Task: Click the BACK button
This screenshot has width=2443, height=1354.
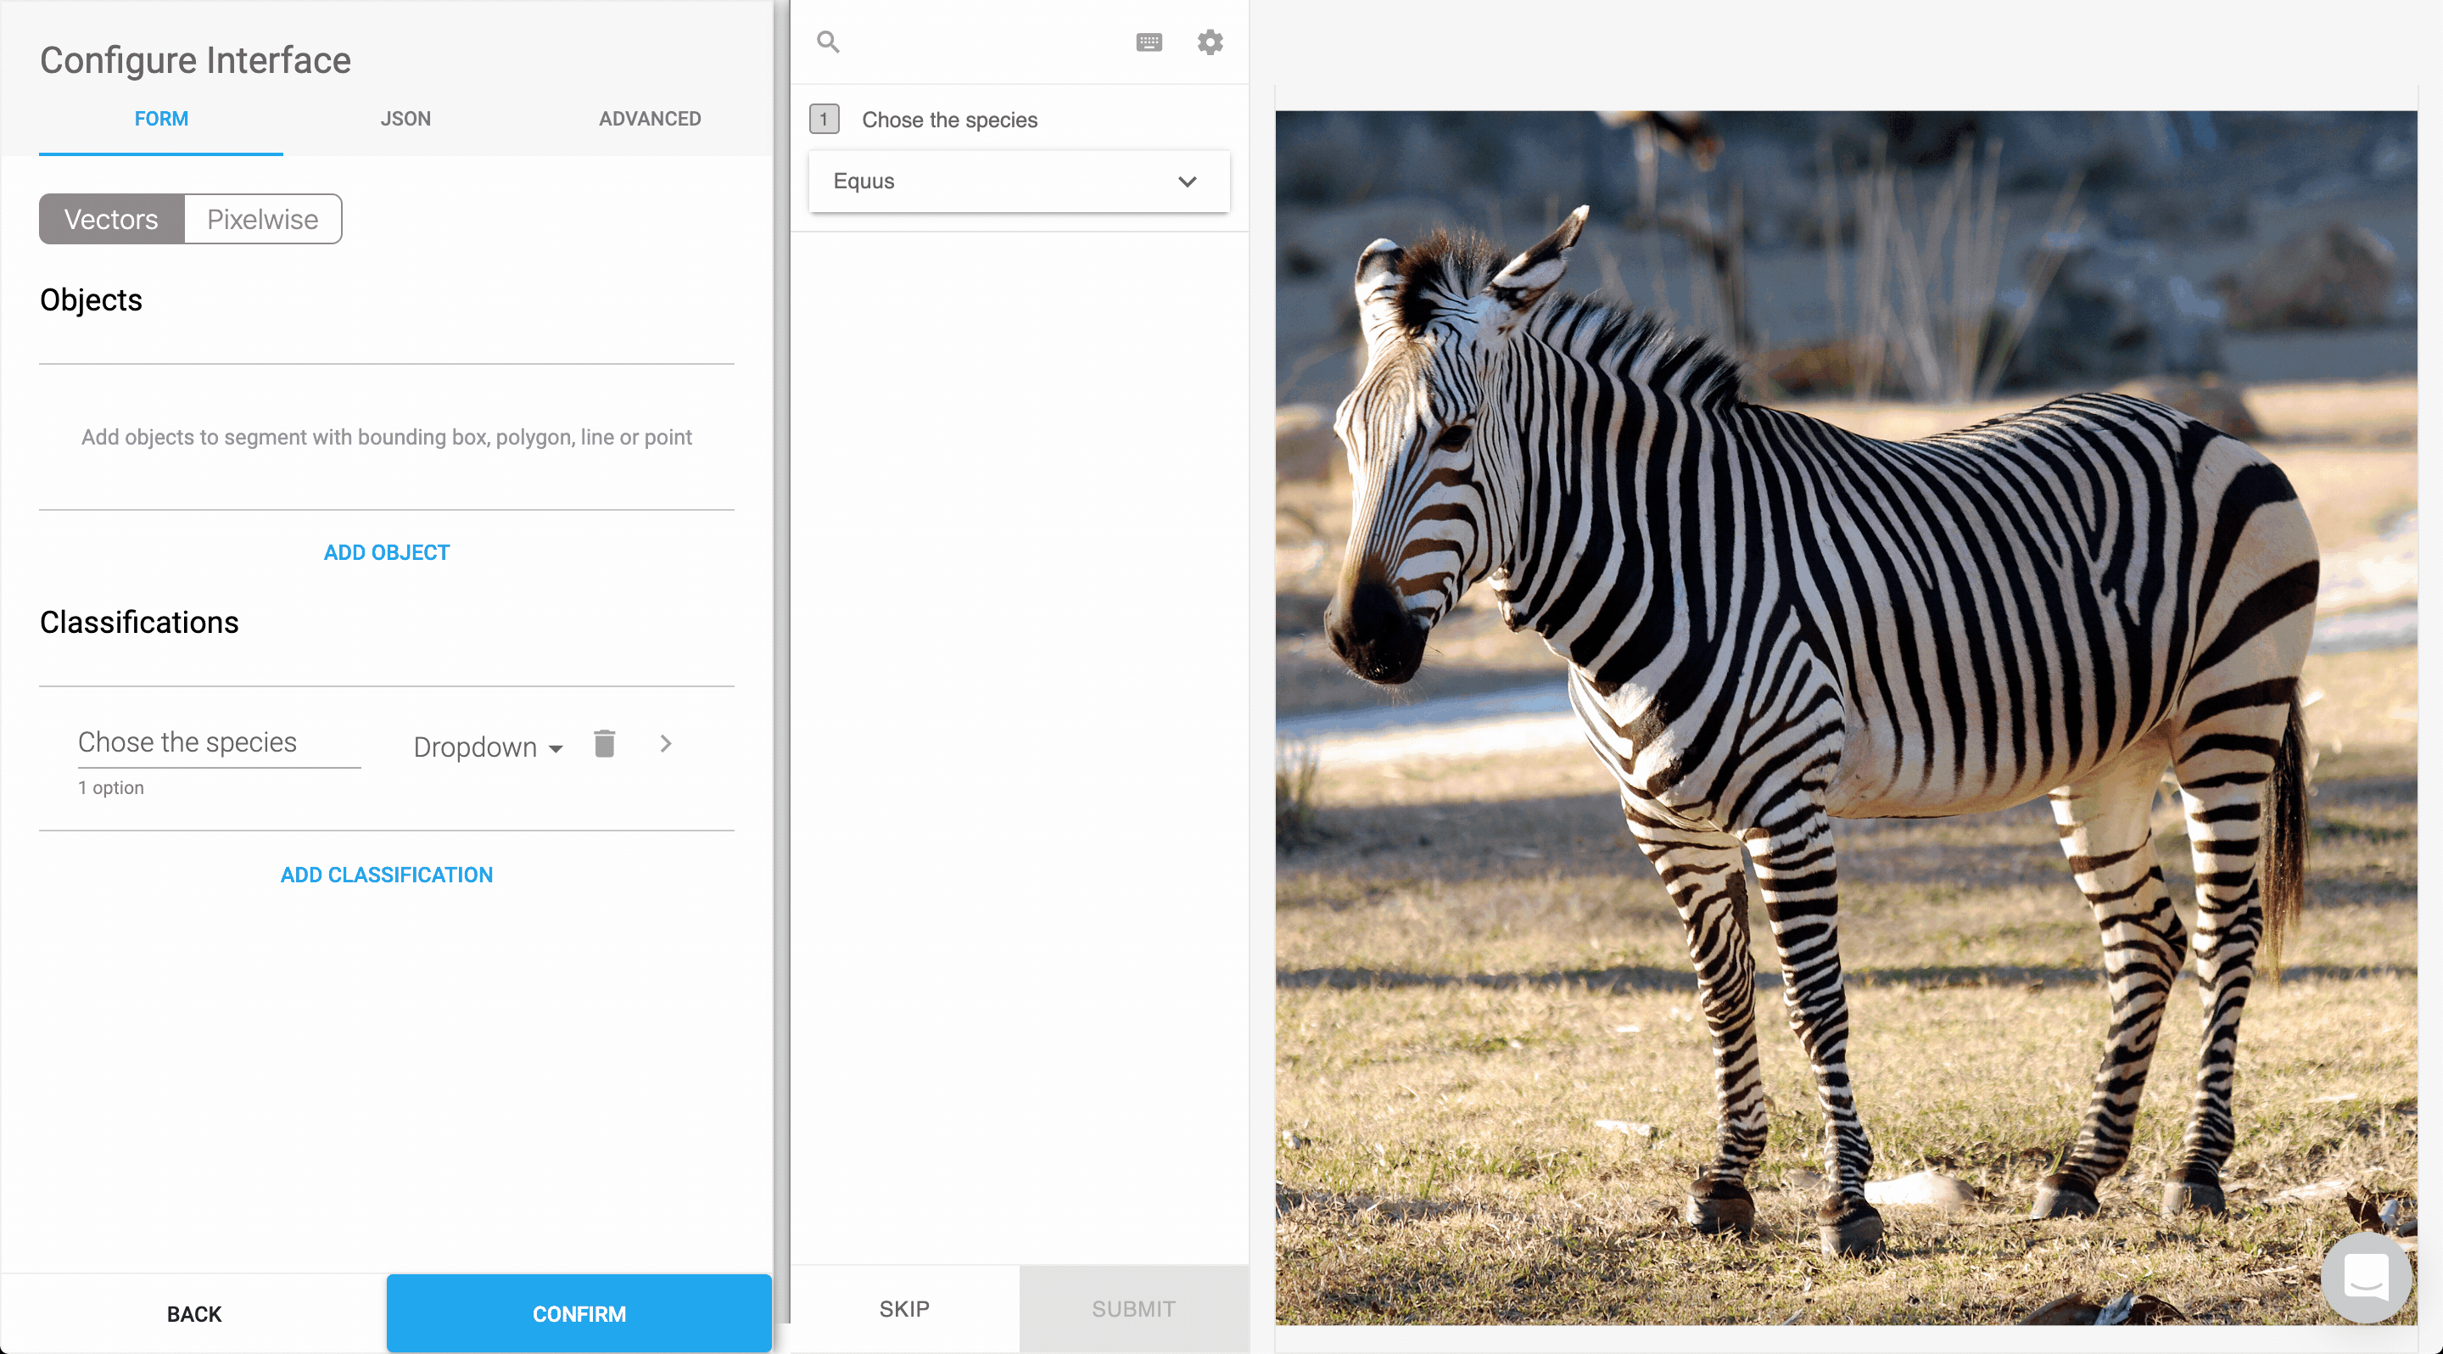Action: [194, 1314]
